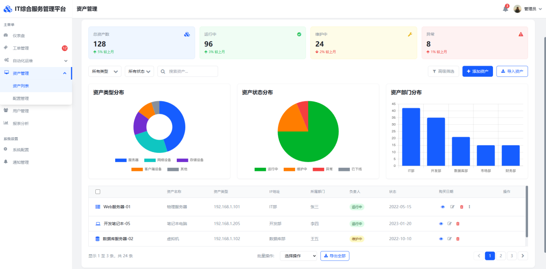Click the 导出全部 button

click(x=335, y=256)
